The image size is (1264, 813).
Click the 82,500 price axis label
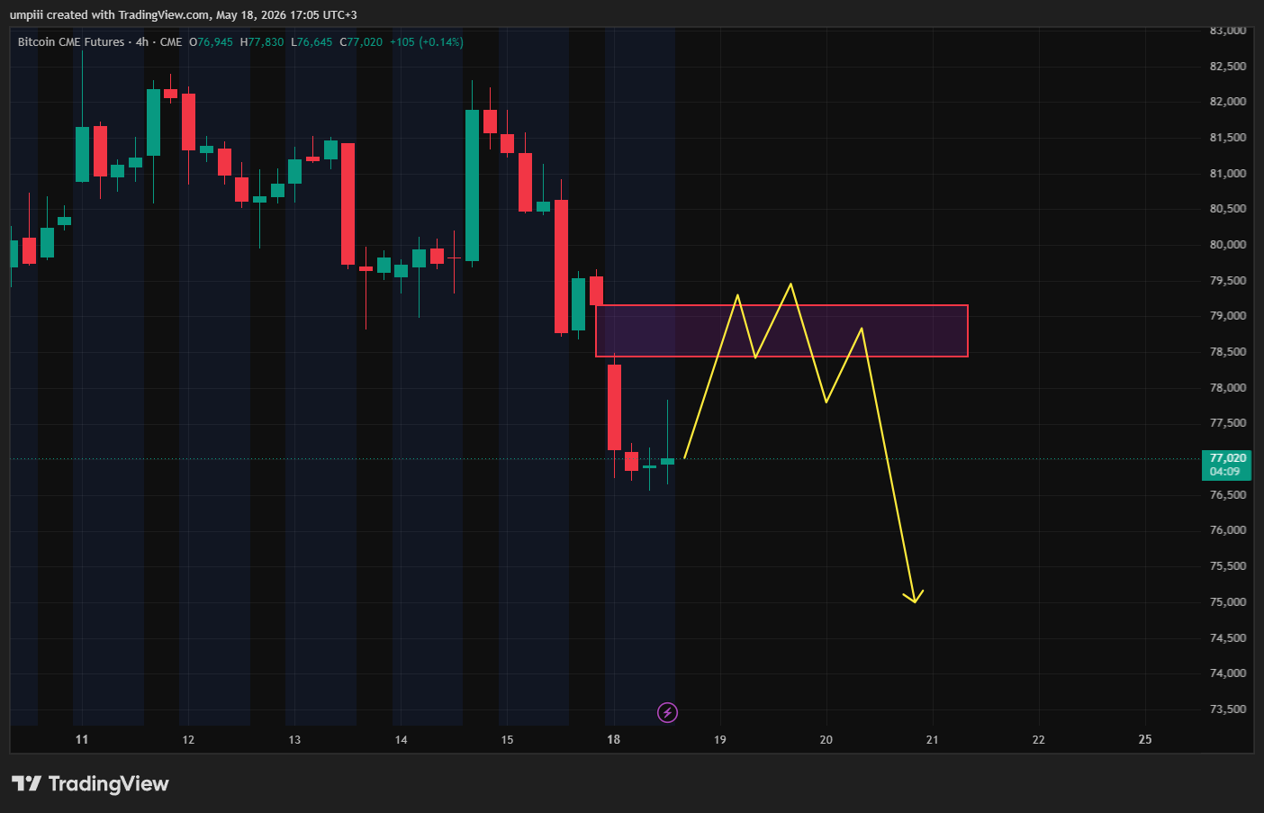(1228, 67)
